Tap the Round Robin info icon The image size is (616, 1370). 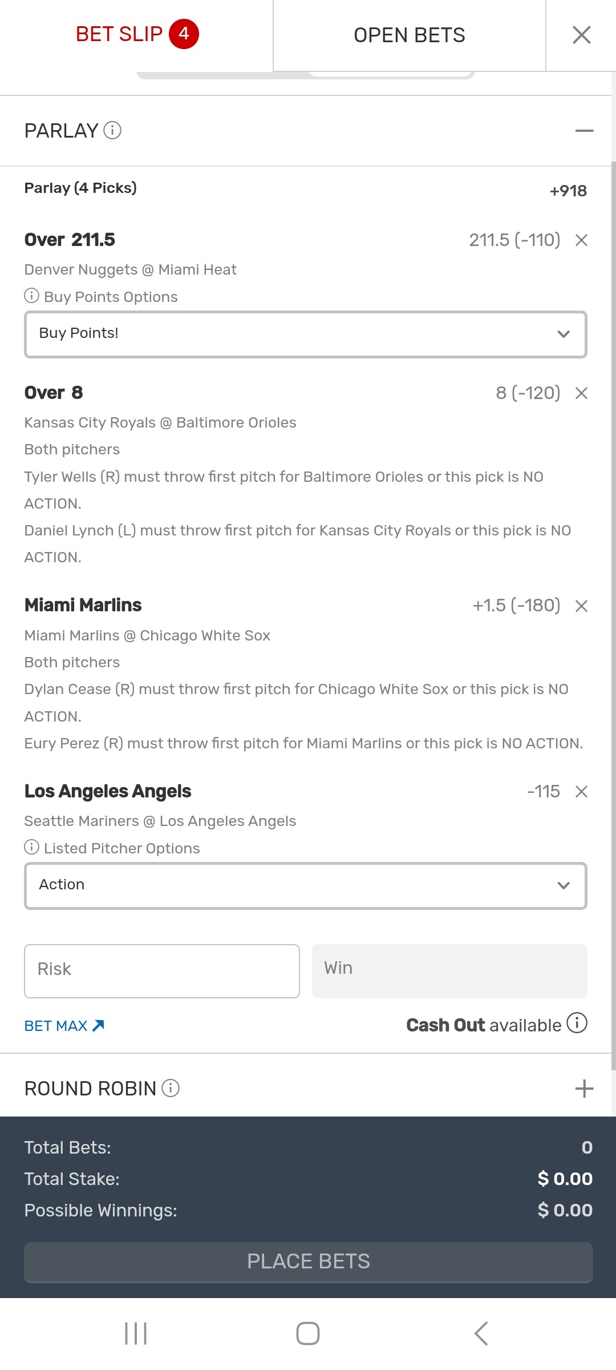click(171, 1088)
